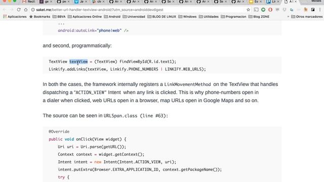Click the 'Uri.parse(getURL());' code text
Viewport: 324px width, 182px height.
(x=103, y=147)
